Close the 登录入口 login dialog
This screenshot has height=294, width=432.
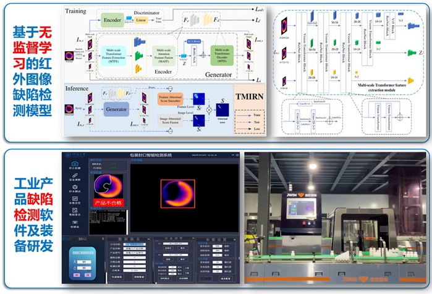pos(103,238)
